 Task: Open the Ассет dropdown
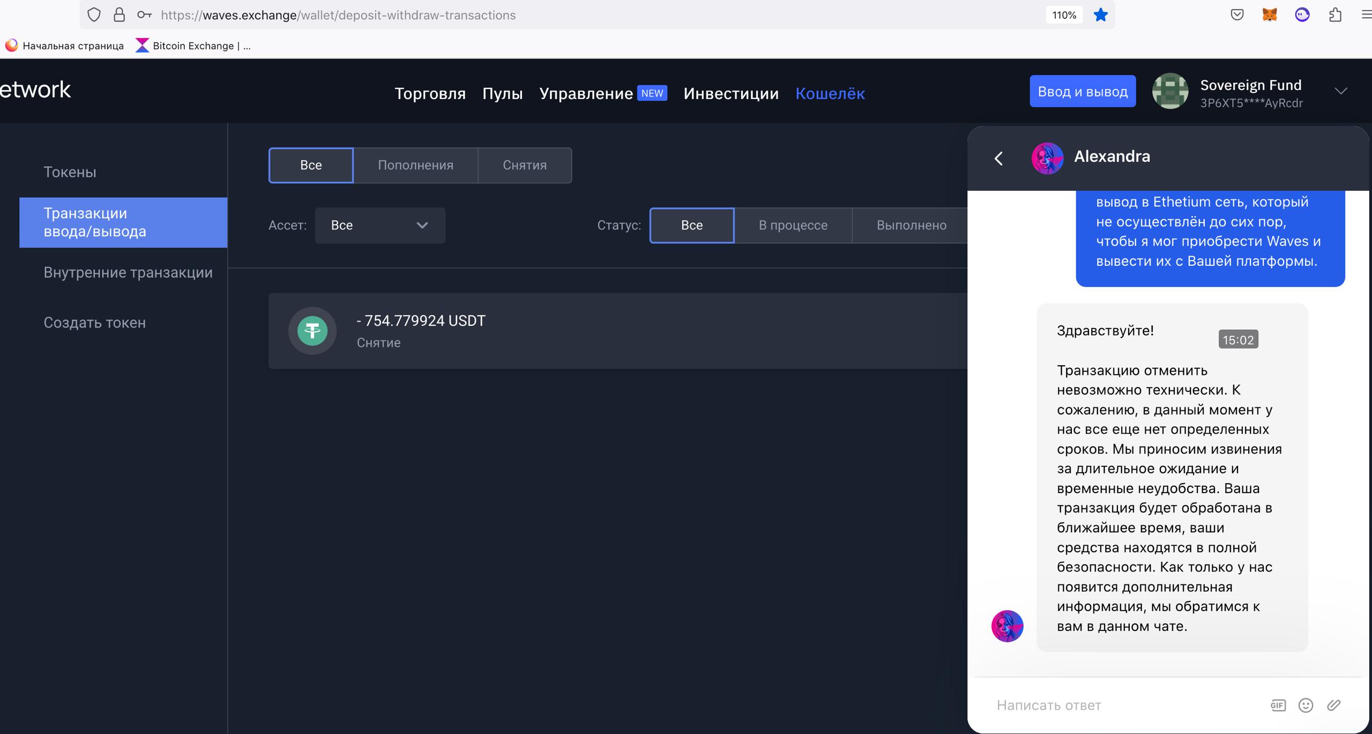(379, 225)
